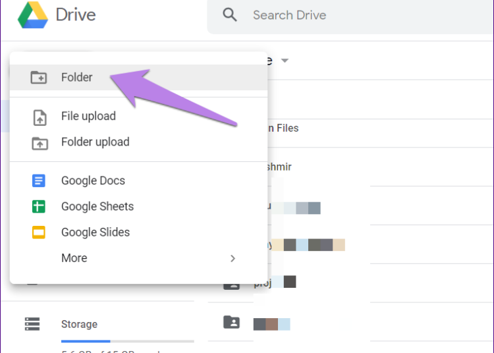
Task: Click the Google Drive logo
Action: point(33,14)
